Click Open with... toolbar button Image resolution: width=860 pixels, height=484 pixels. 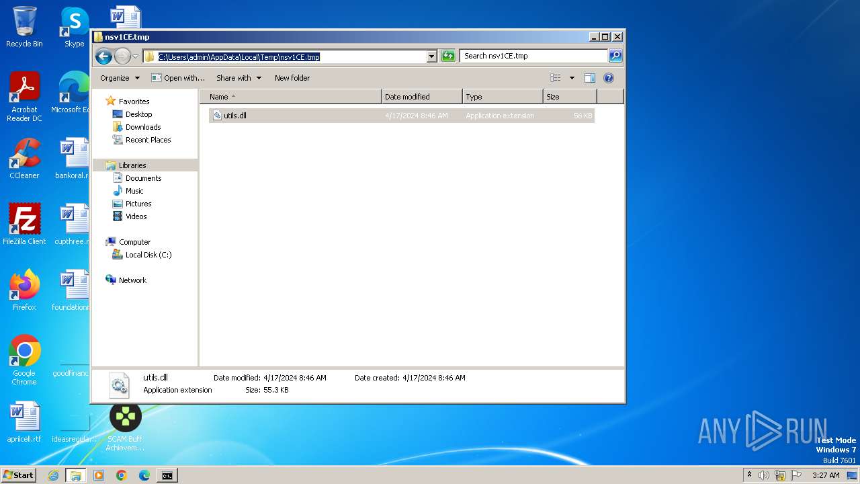point(178,78)
